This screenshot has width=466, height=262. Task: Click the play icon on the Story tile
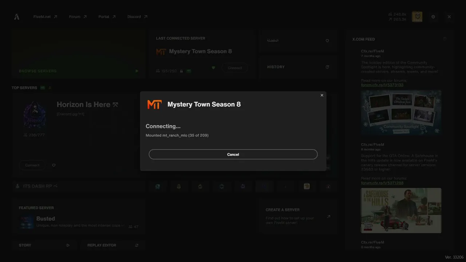tap(68, 245)
